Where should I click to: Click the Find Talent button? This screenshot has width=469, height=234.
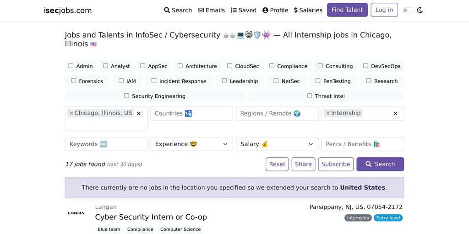347,10
